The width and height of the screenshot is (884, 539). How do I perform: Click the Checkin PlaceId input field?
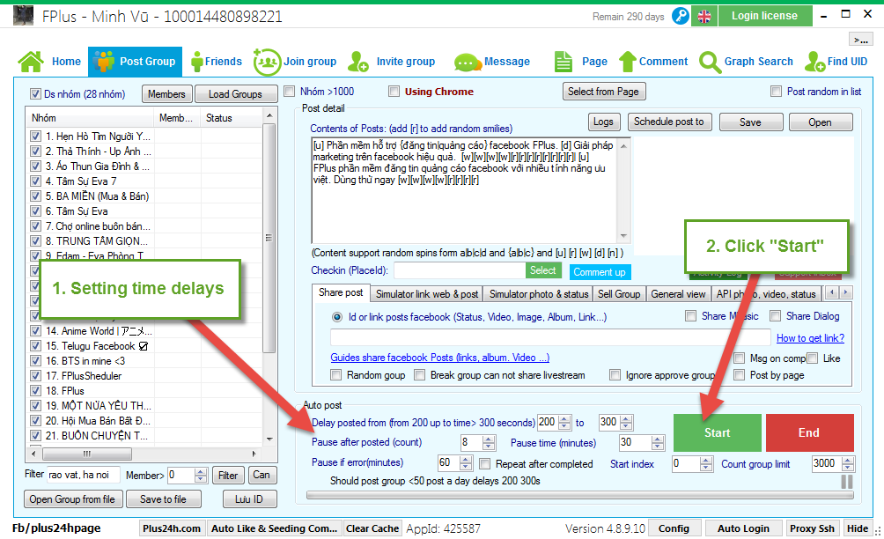(460, 270)
